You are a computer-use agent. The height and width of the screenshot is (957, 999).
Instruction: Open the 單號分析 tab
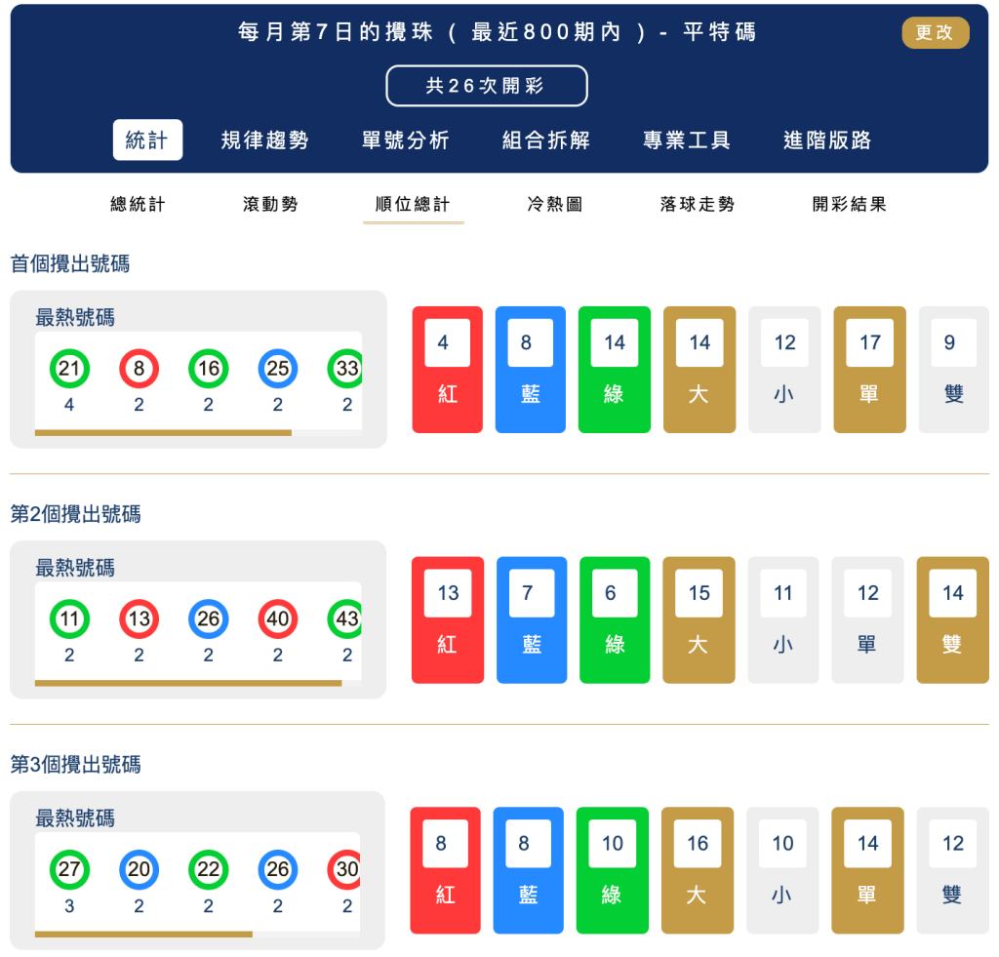pos(404,140)
